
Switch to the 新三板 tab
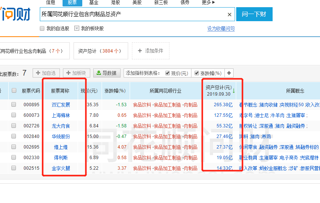pyautogui.click(x=161, y=2)
